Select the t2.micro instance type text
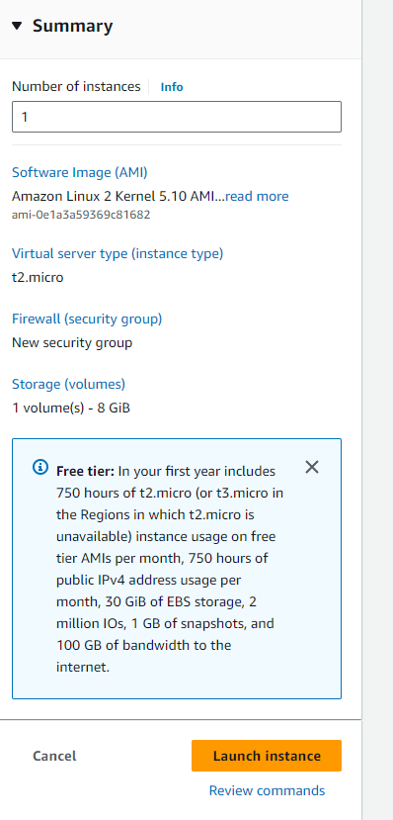This screenshot has width=393, height=820. pyautogui.click(x=38, y=277)
